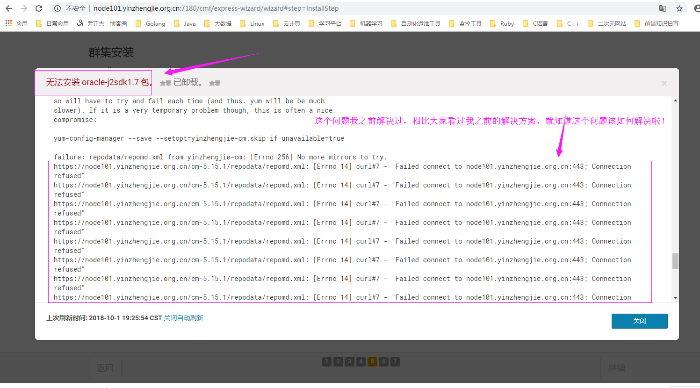
Task: Close the dialog with the X icon
Action: [x=664, y=83]
